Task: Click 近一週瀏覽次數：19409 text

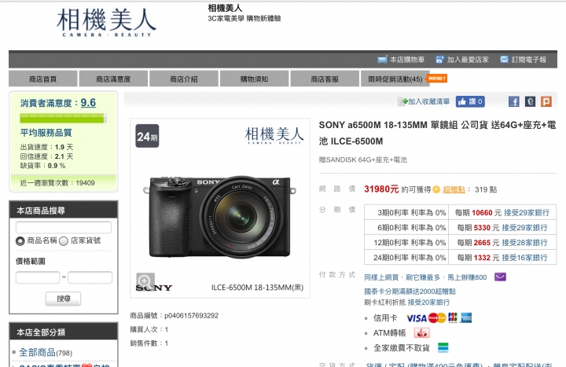Action: [57, 183]
